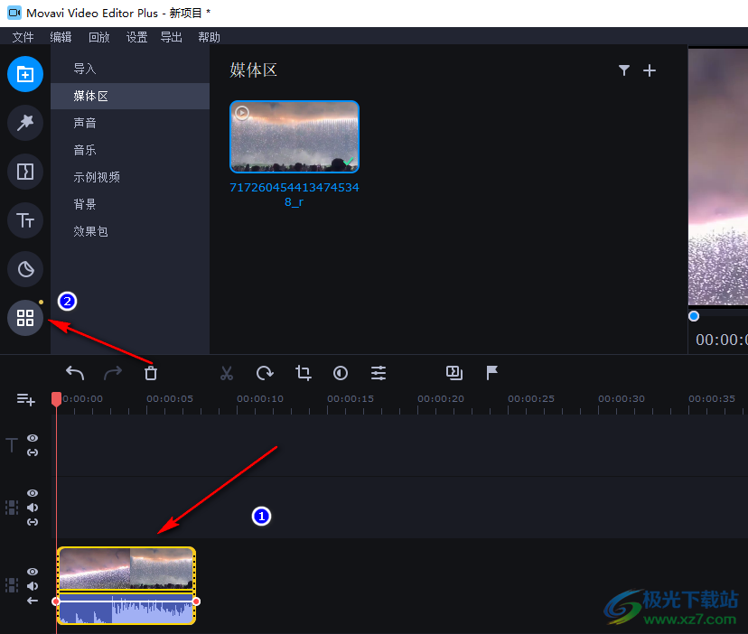Toggle overlay track link icon
This screenshot has width=748, height=634.
tap(33, 522)
